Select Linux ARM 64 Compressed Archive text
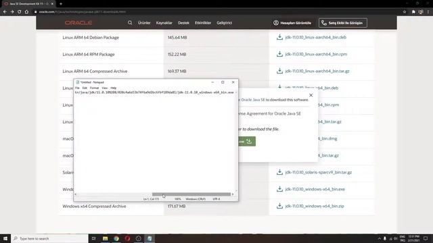The width and height of the screenshot is (433, 243). pos(95,71)
